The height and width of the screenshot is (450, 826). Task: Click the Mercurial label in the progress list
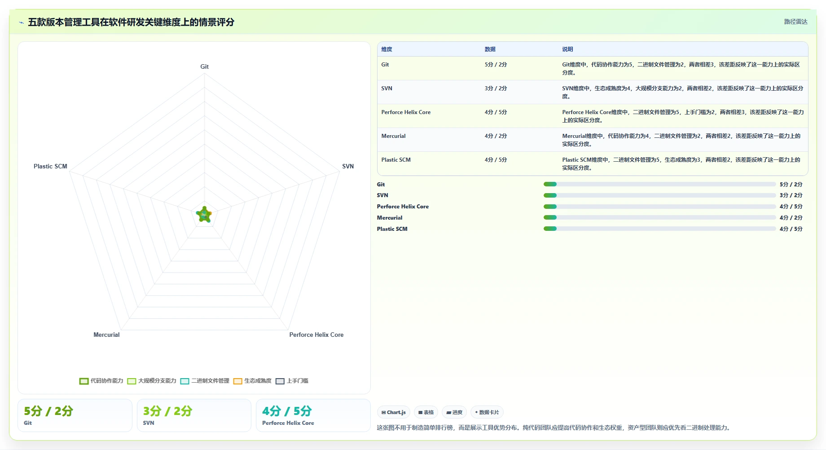[390, 218]
